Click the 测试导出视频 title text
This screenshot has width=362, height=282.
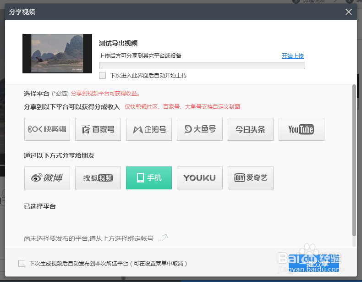pos(118,43)
